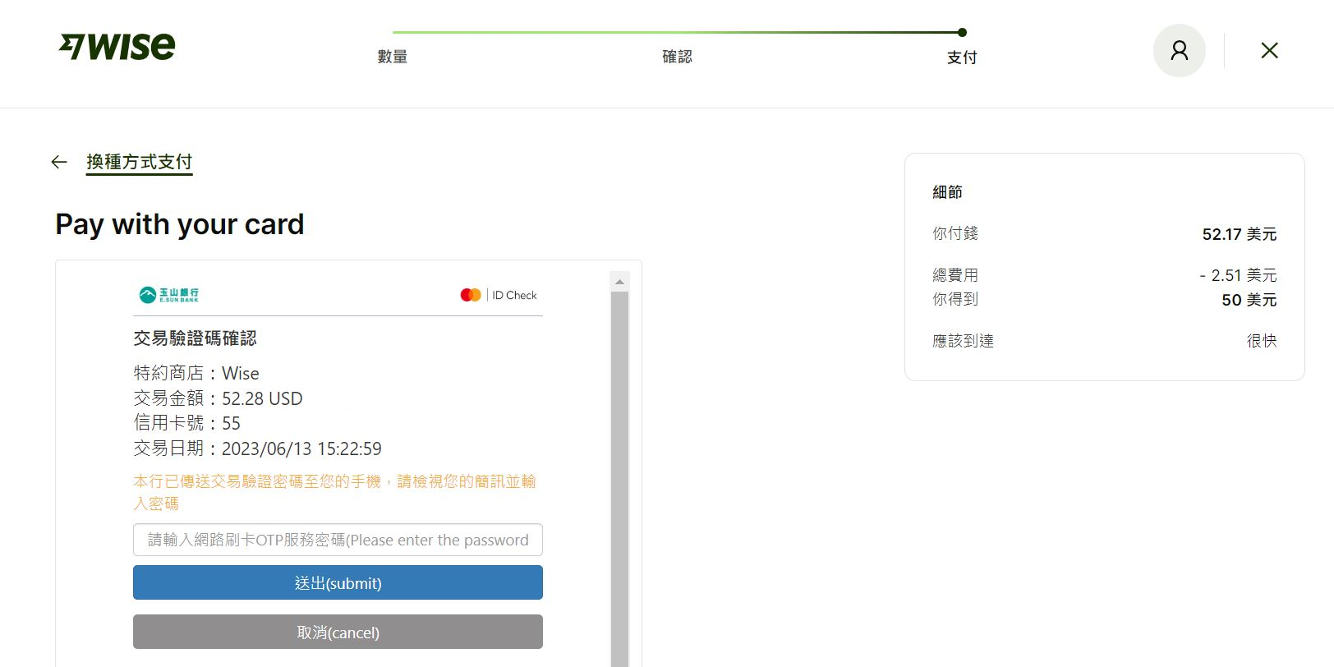Click the Mastercard ID Check logo
Viewport: 1334px width, 667px height.
pyautogui.click(x=499, y=295)
